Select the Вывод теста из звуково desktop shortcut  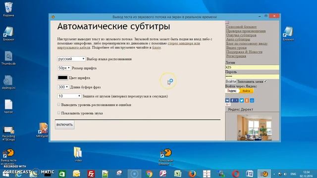(x=8, y=156)
